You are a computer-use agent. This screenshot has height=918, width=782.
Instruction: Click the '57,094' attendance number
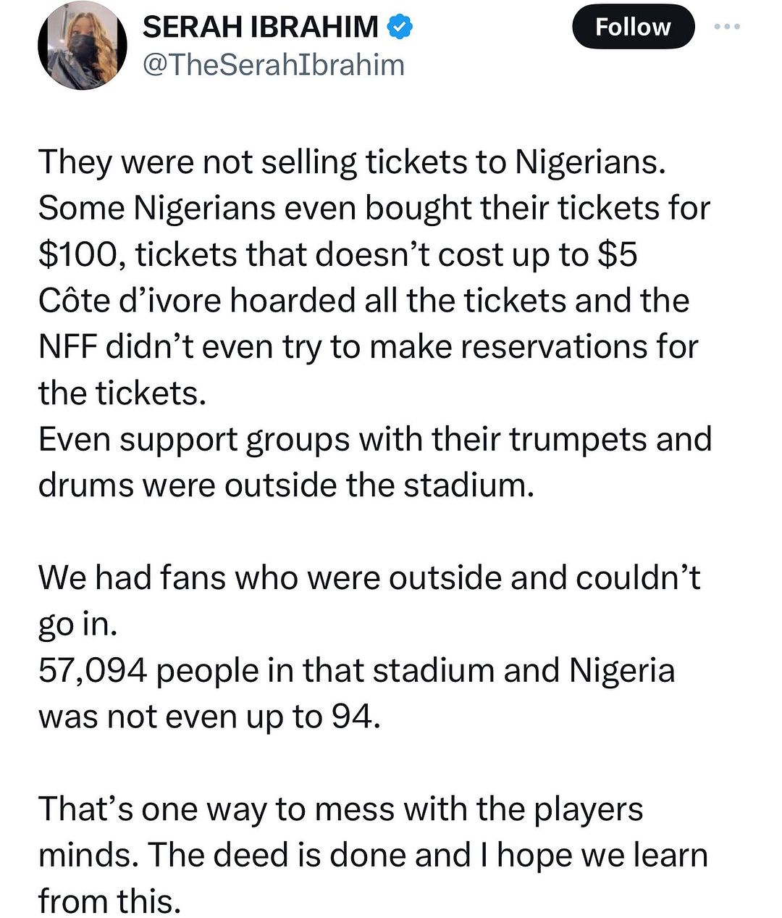tap(93, 670)
